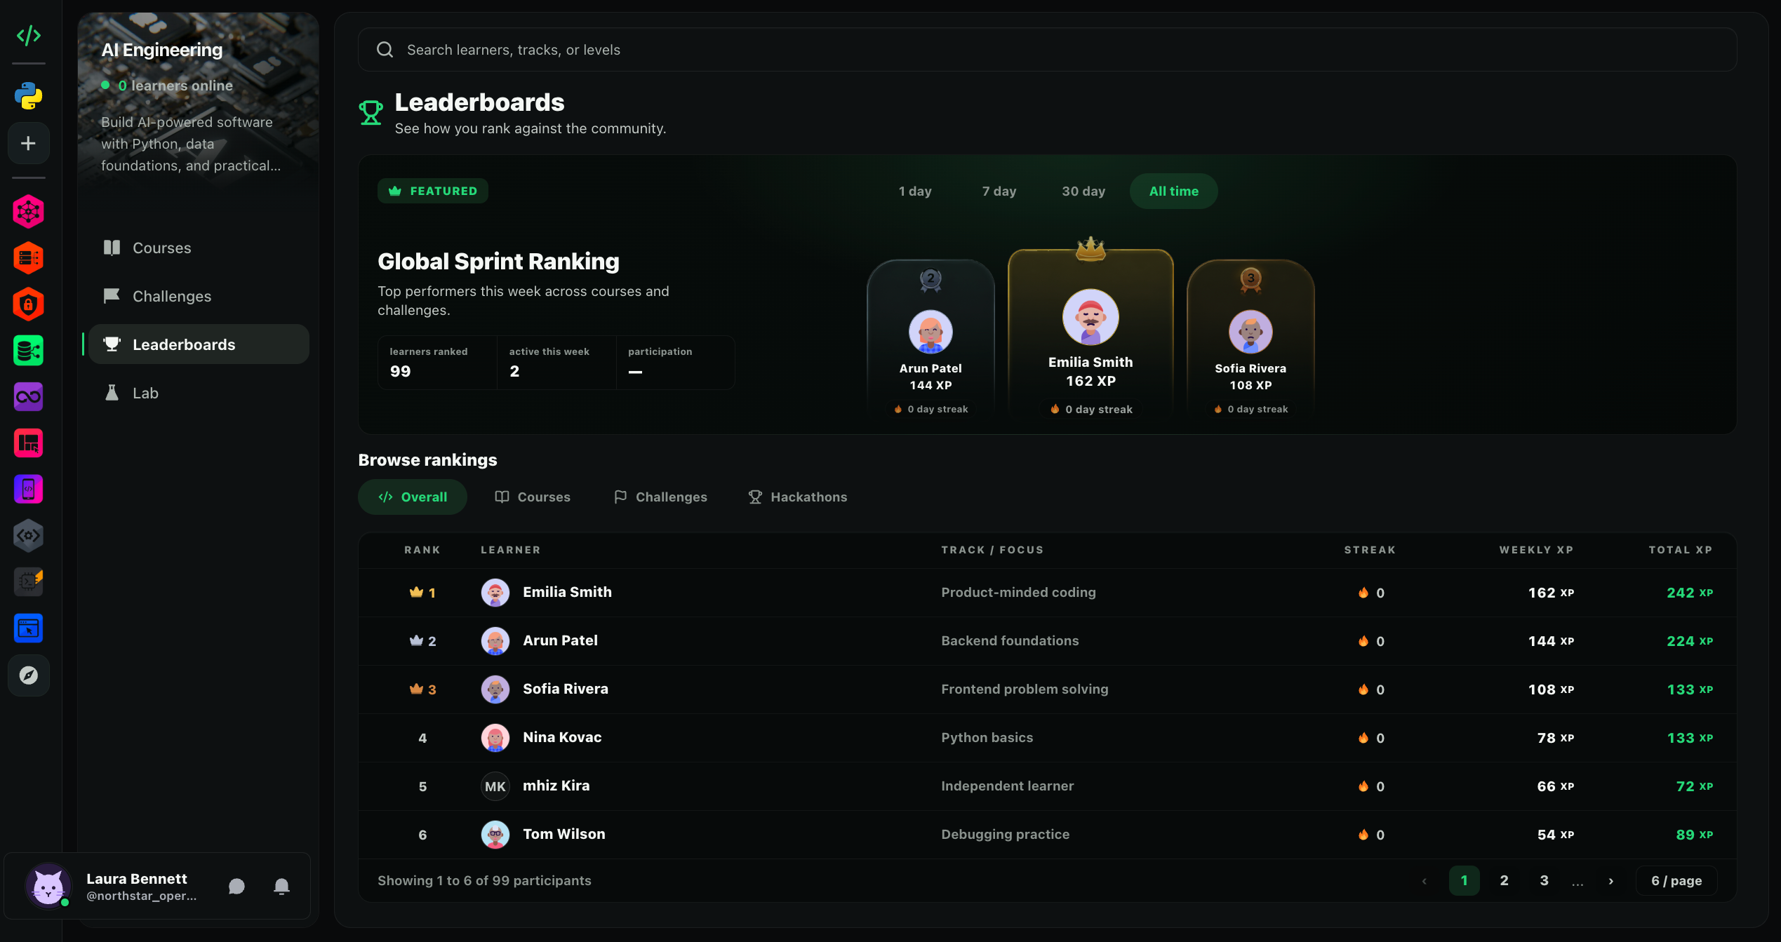Open Challenges in the sidebar
Screen dimensions: 1781x942
(x=199, y=296)
